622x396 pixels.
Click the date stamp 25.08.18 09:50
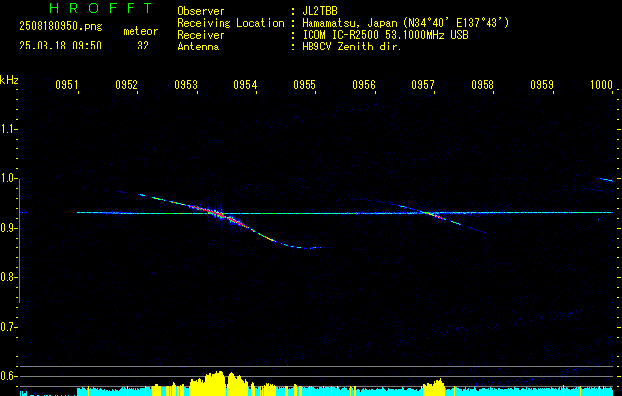point(60,46)
